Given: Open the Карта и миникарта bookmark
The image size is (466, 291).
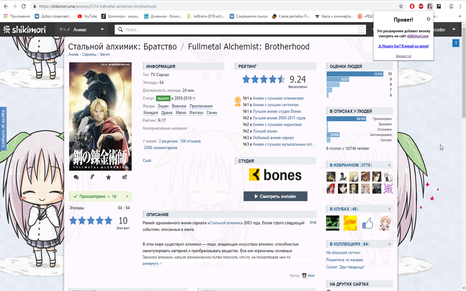Looking at the screenshot, I should click(333, 16).
